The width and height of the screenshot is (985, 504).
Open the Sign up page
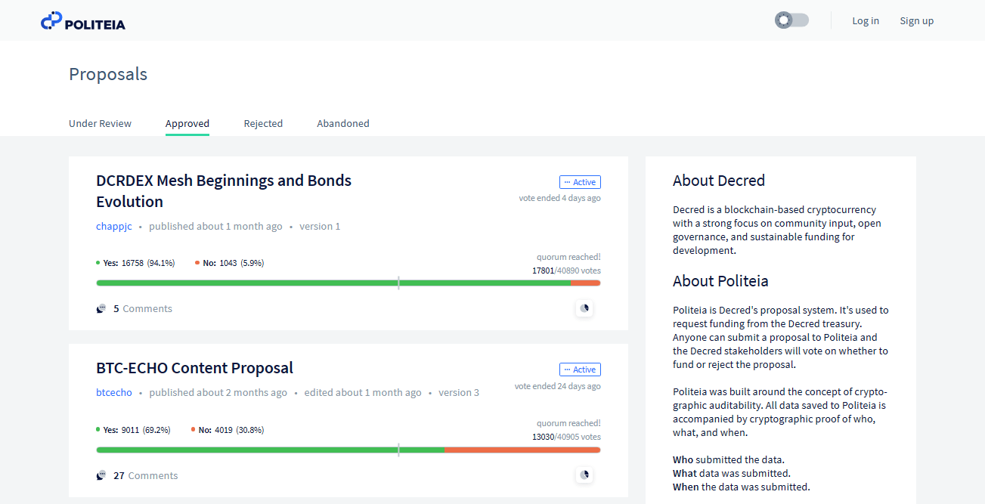coord(916,20)
